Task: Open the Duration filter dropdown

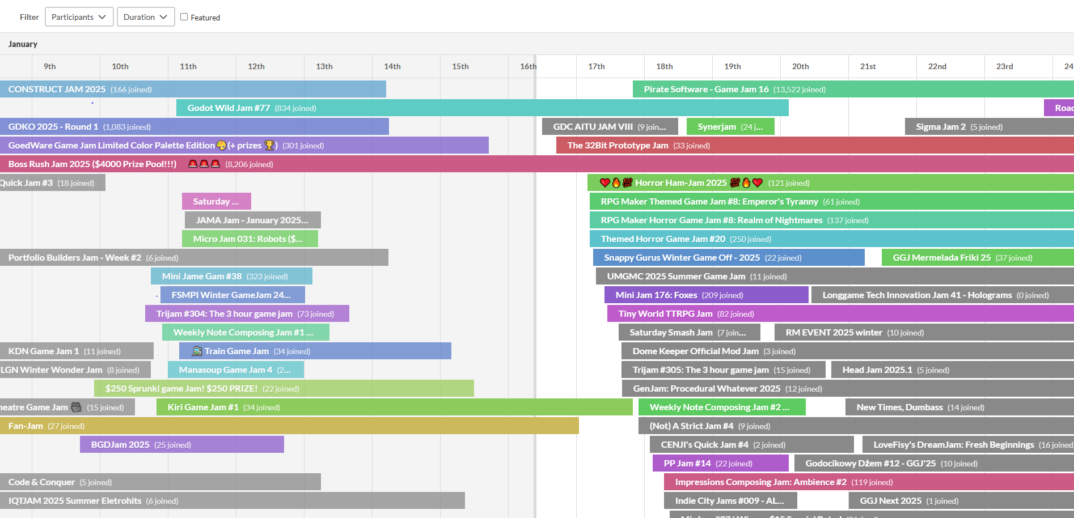Action: click(146, 17)
